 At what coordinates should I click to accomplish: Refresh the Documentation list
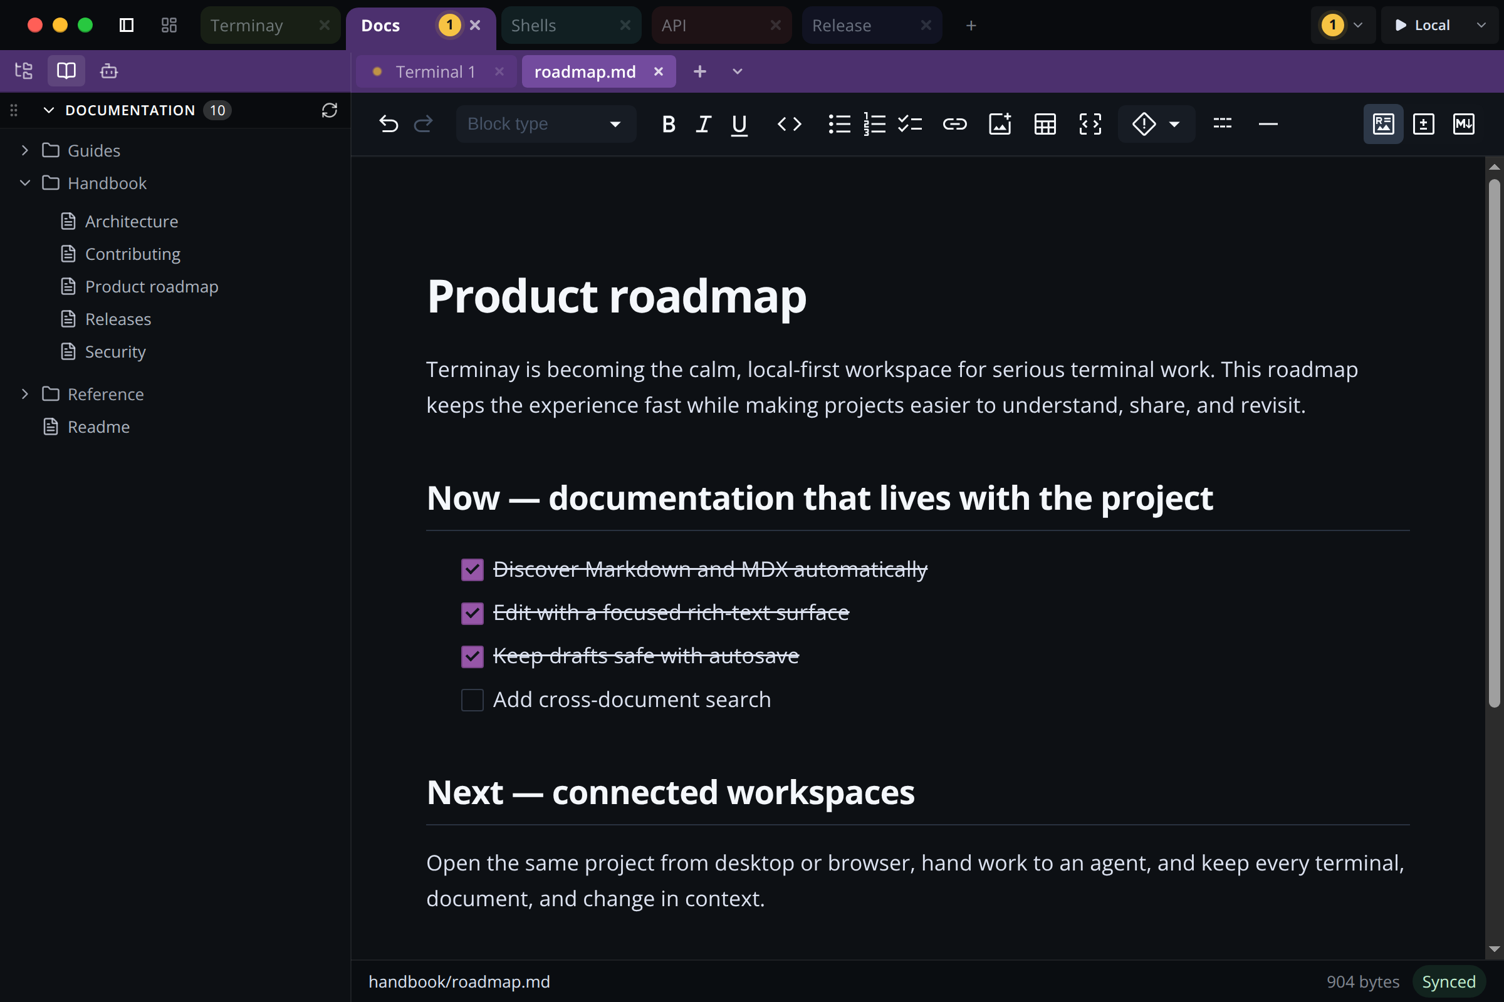coord(330,111)
